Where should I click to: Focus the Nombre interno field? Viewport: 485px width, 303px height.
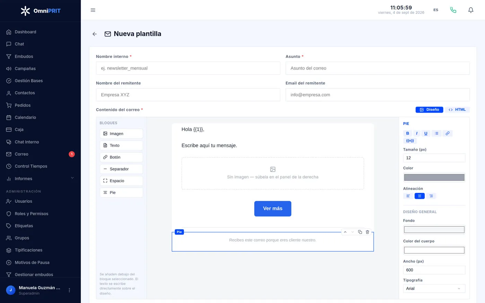coord(188,68)
